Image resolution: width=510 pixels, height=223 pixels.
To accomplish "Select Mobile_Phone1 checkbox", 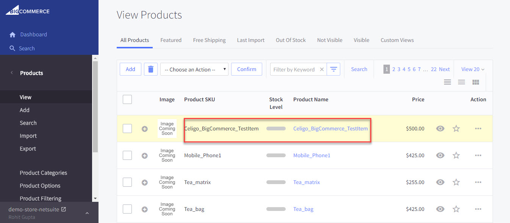I will (x=127, y=155).
